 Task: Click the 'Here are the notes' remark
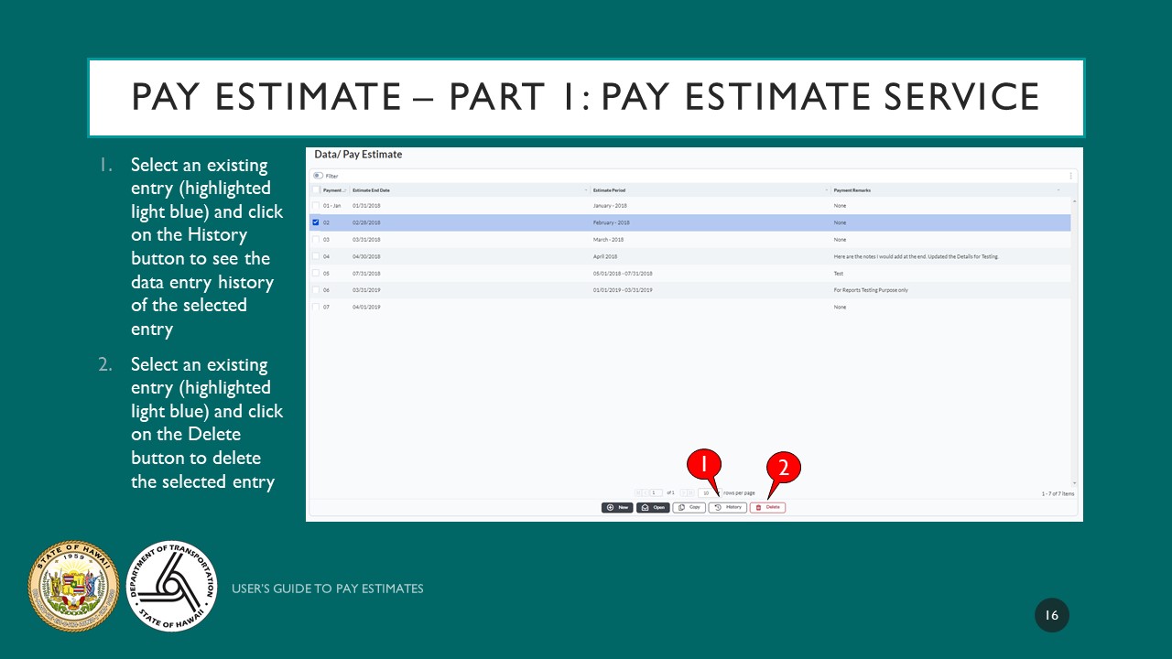click(917, 256)
